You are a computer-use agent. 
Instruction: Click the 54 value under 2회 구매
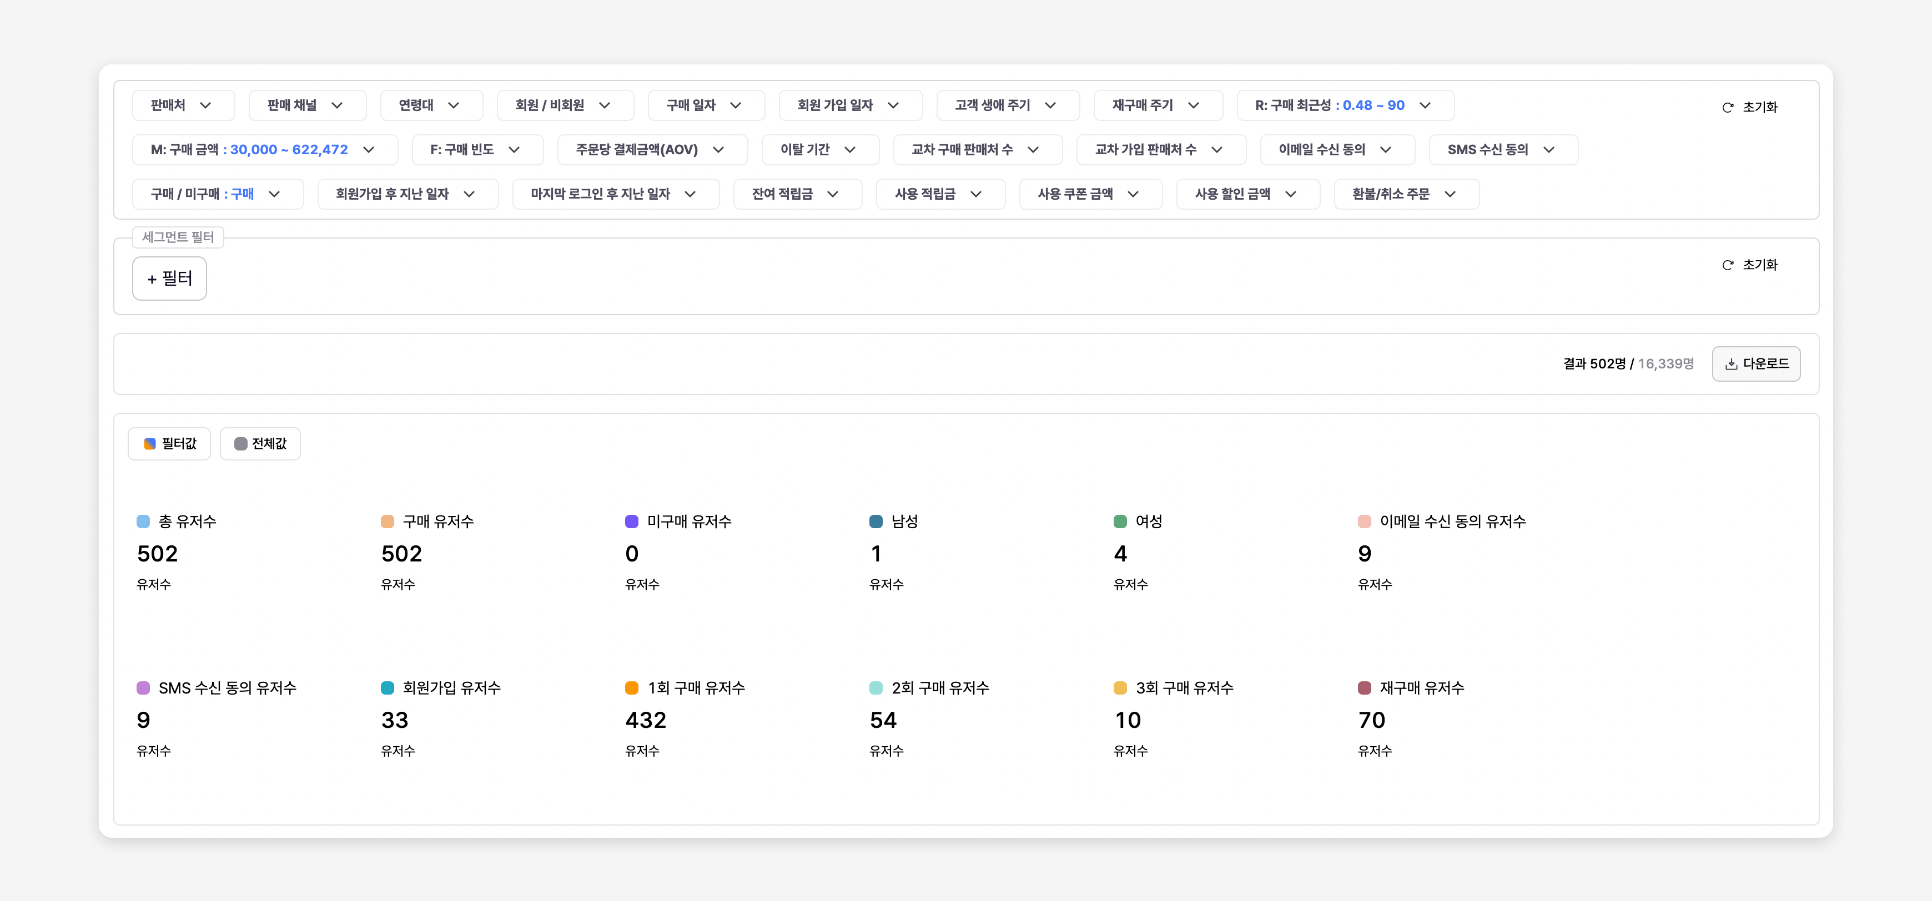pyautogui.click(x=883, y=720)
